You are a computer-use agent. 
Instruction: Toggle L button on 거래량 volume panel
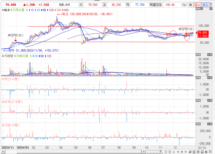coord(197,55)
